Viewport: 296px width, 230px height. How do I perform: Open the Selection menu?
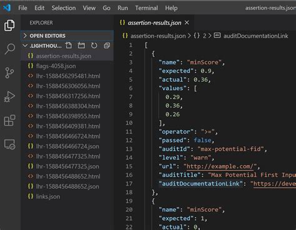click(64, 8)
